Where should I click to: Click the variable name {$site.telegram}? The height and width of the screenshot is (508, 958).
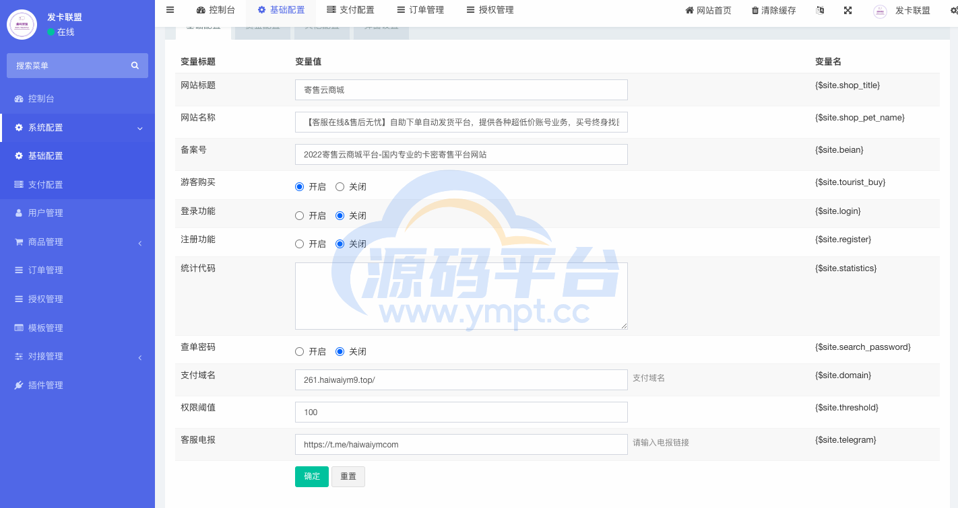845,440
